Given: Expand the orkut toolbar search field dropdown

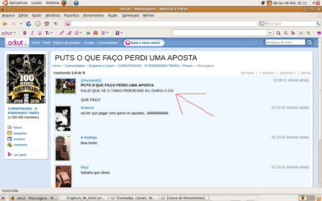Looking at the screenshot, I should point(270,33).
